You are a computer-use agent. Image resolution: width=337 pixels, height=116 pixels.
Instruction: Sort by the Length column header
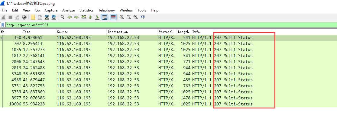(x=184, y=32)
